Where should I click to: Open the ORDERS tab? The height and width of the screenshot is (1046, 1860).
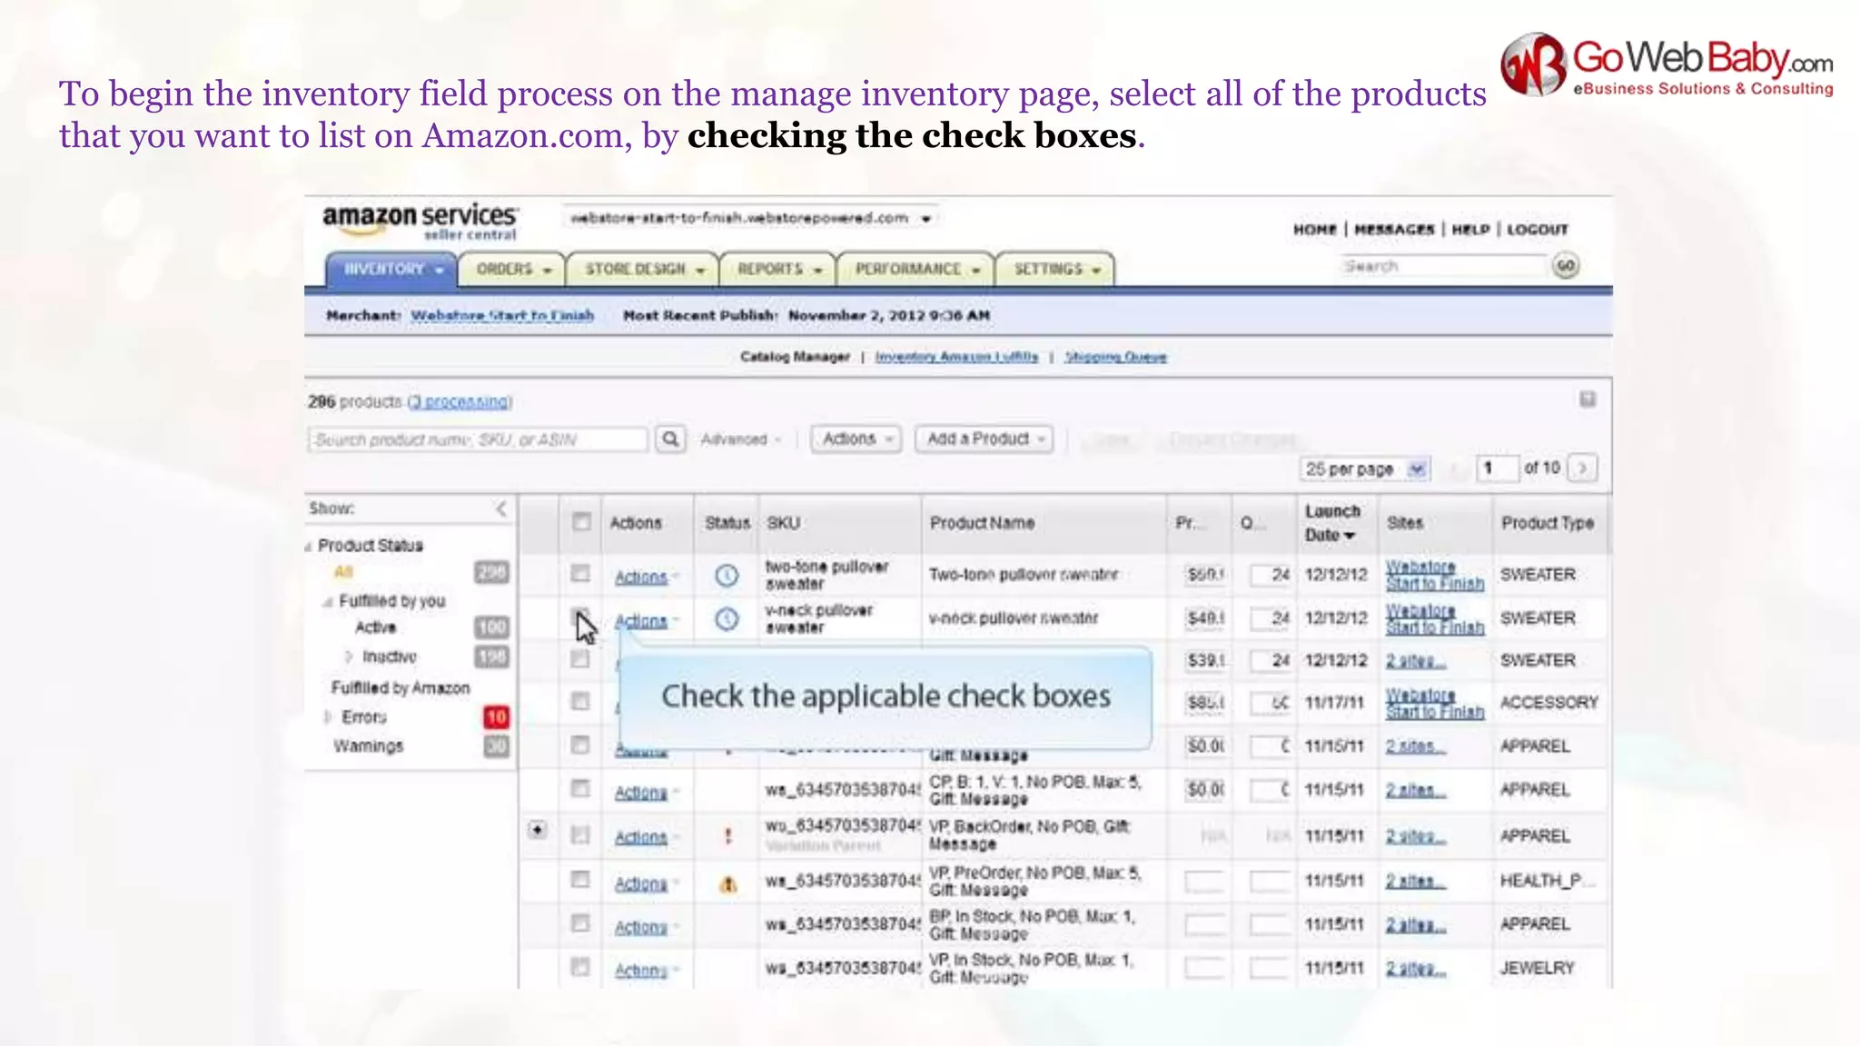click(511, 270)
